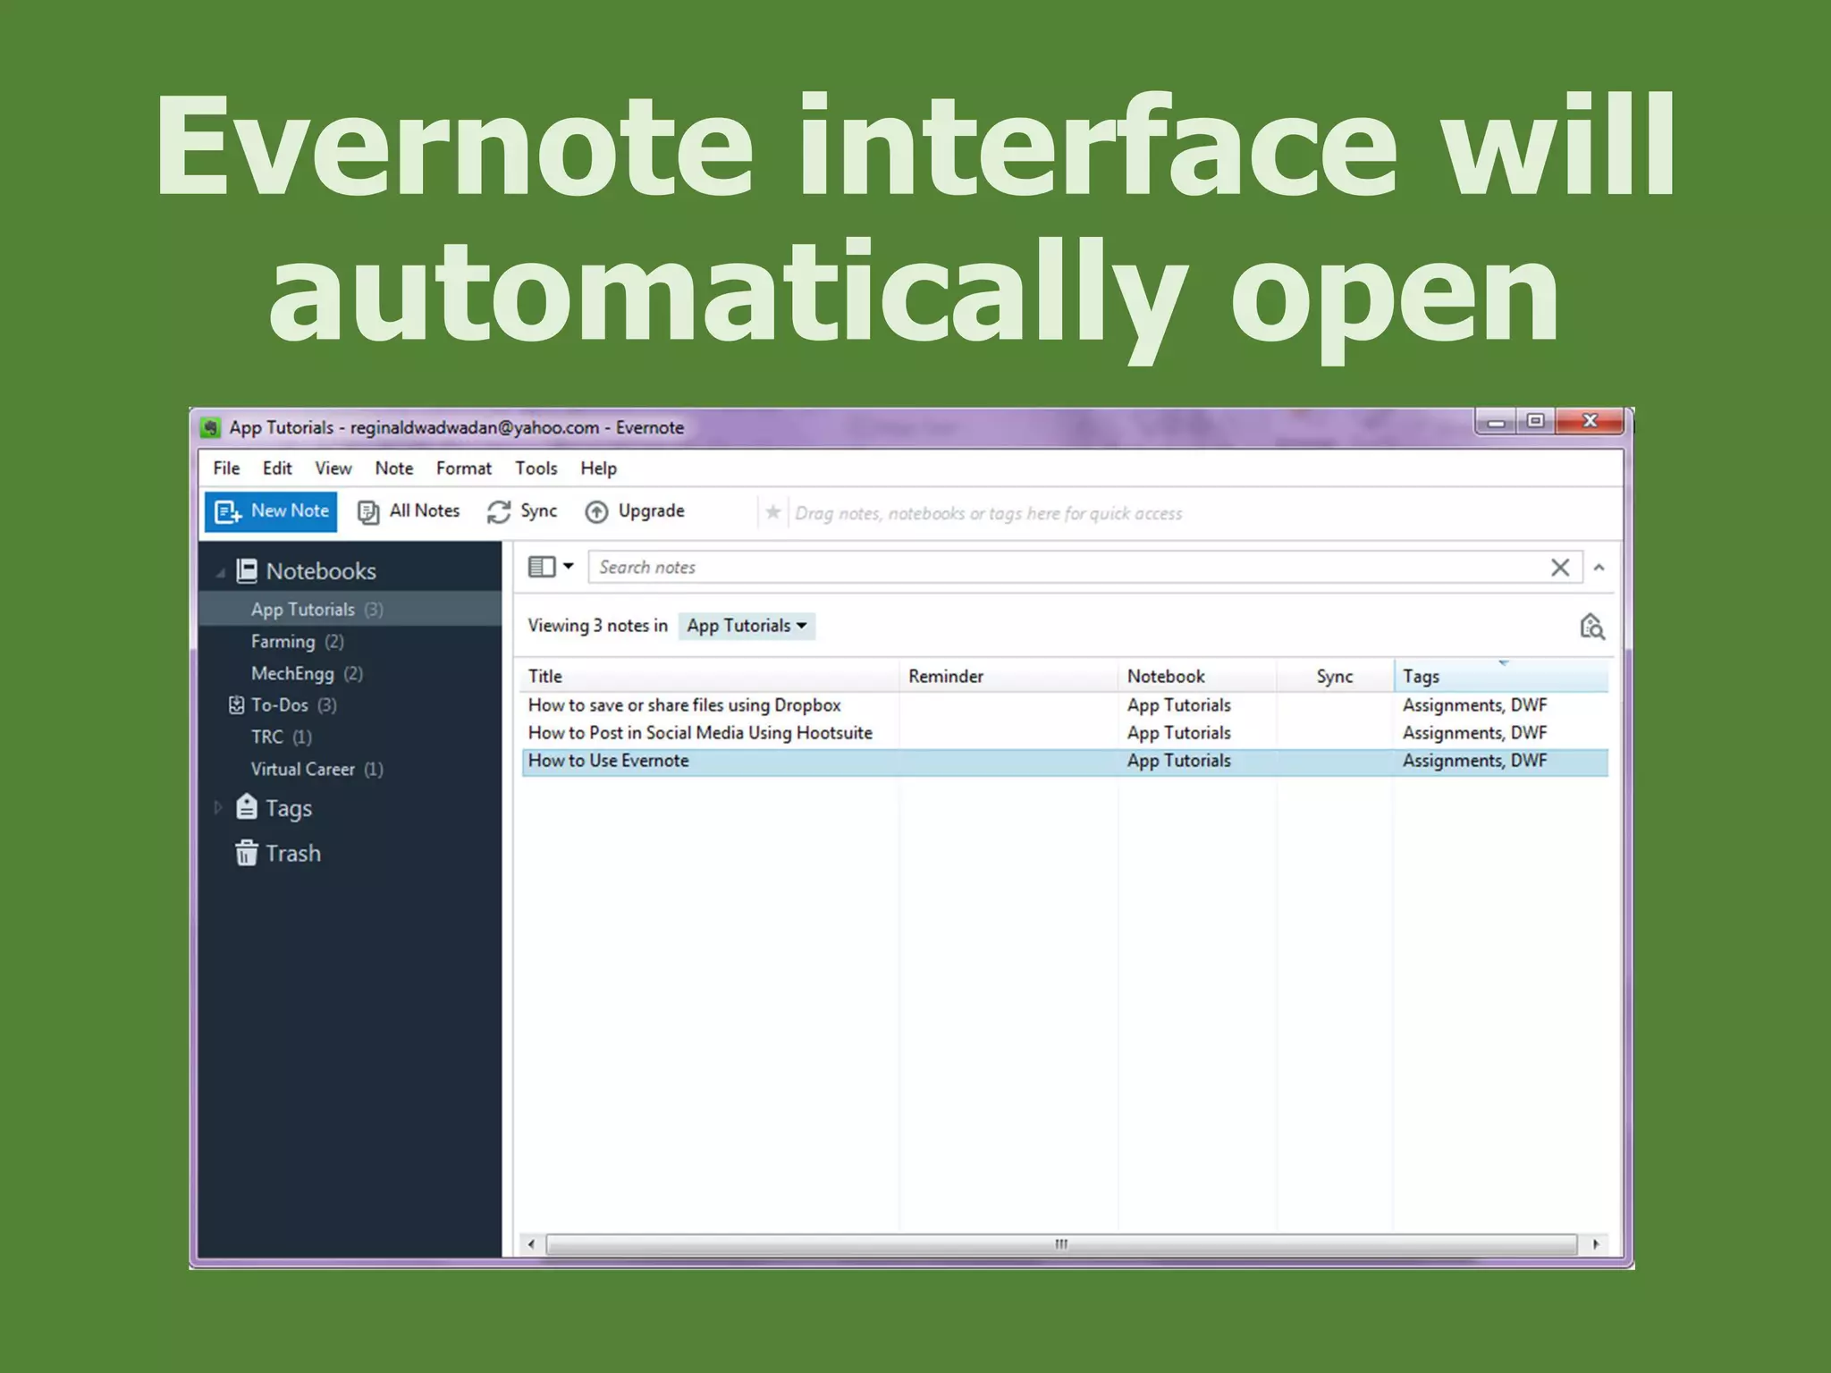Collapse the Notebooks tree section

pos(220,572)
